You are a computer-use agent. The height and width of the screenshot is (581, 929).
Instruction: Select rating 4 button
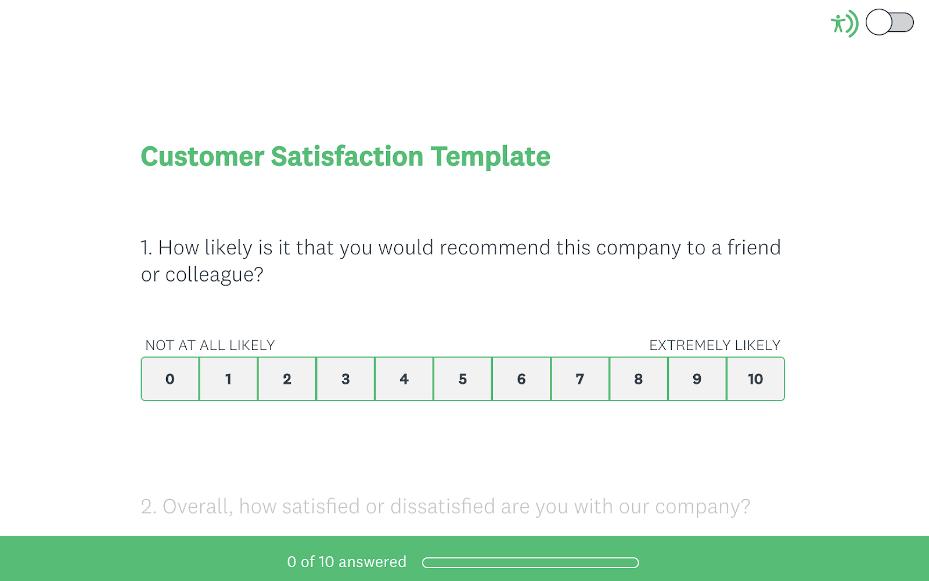pos(404,379)
